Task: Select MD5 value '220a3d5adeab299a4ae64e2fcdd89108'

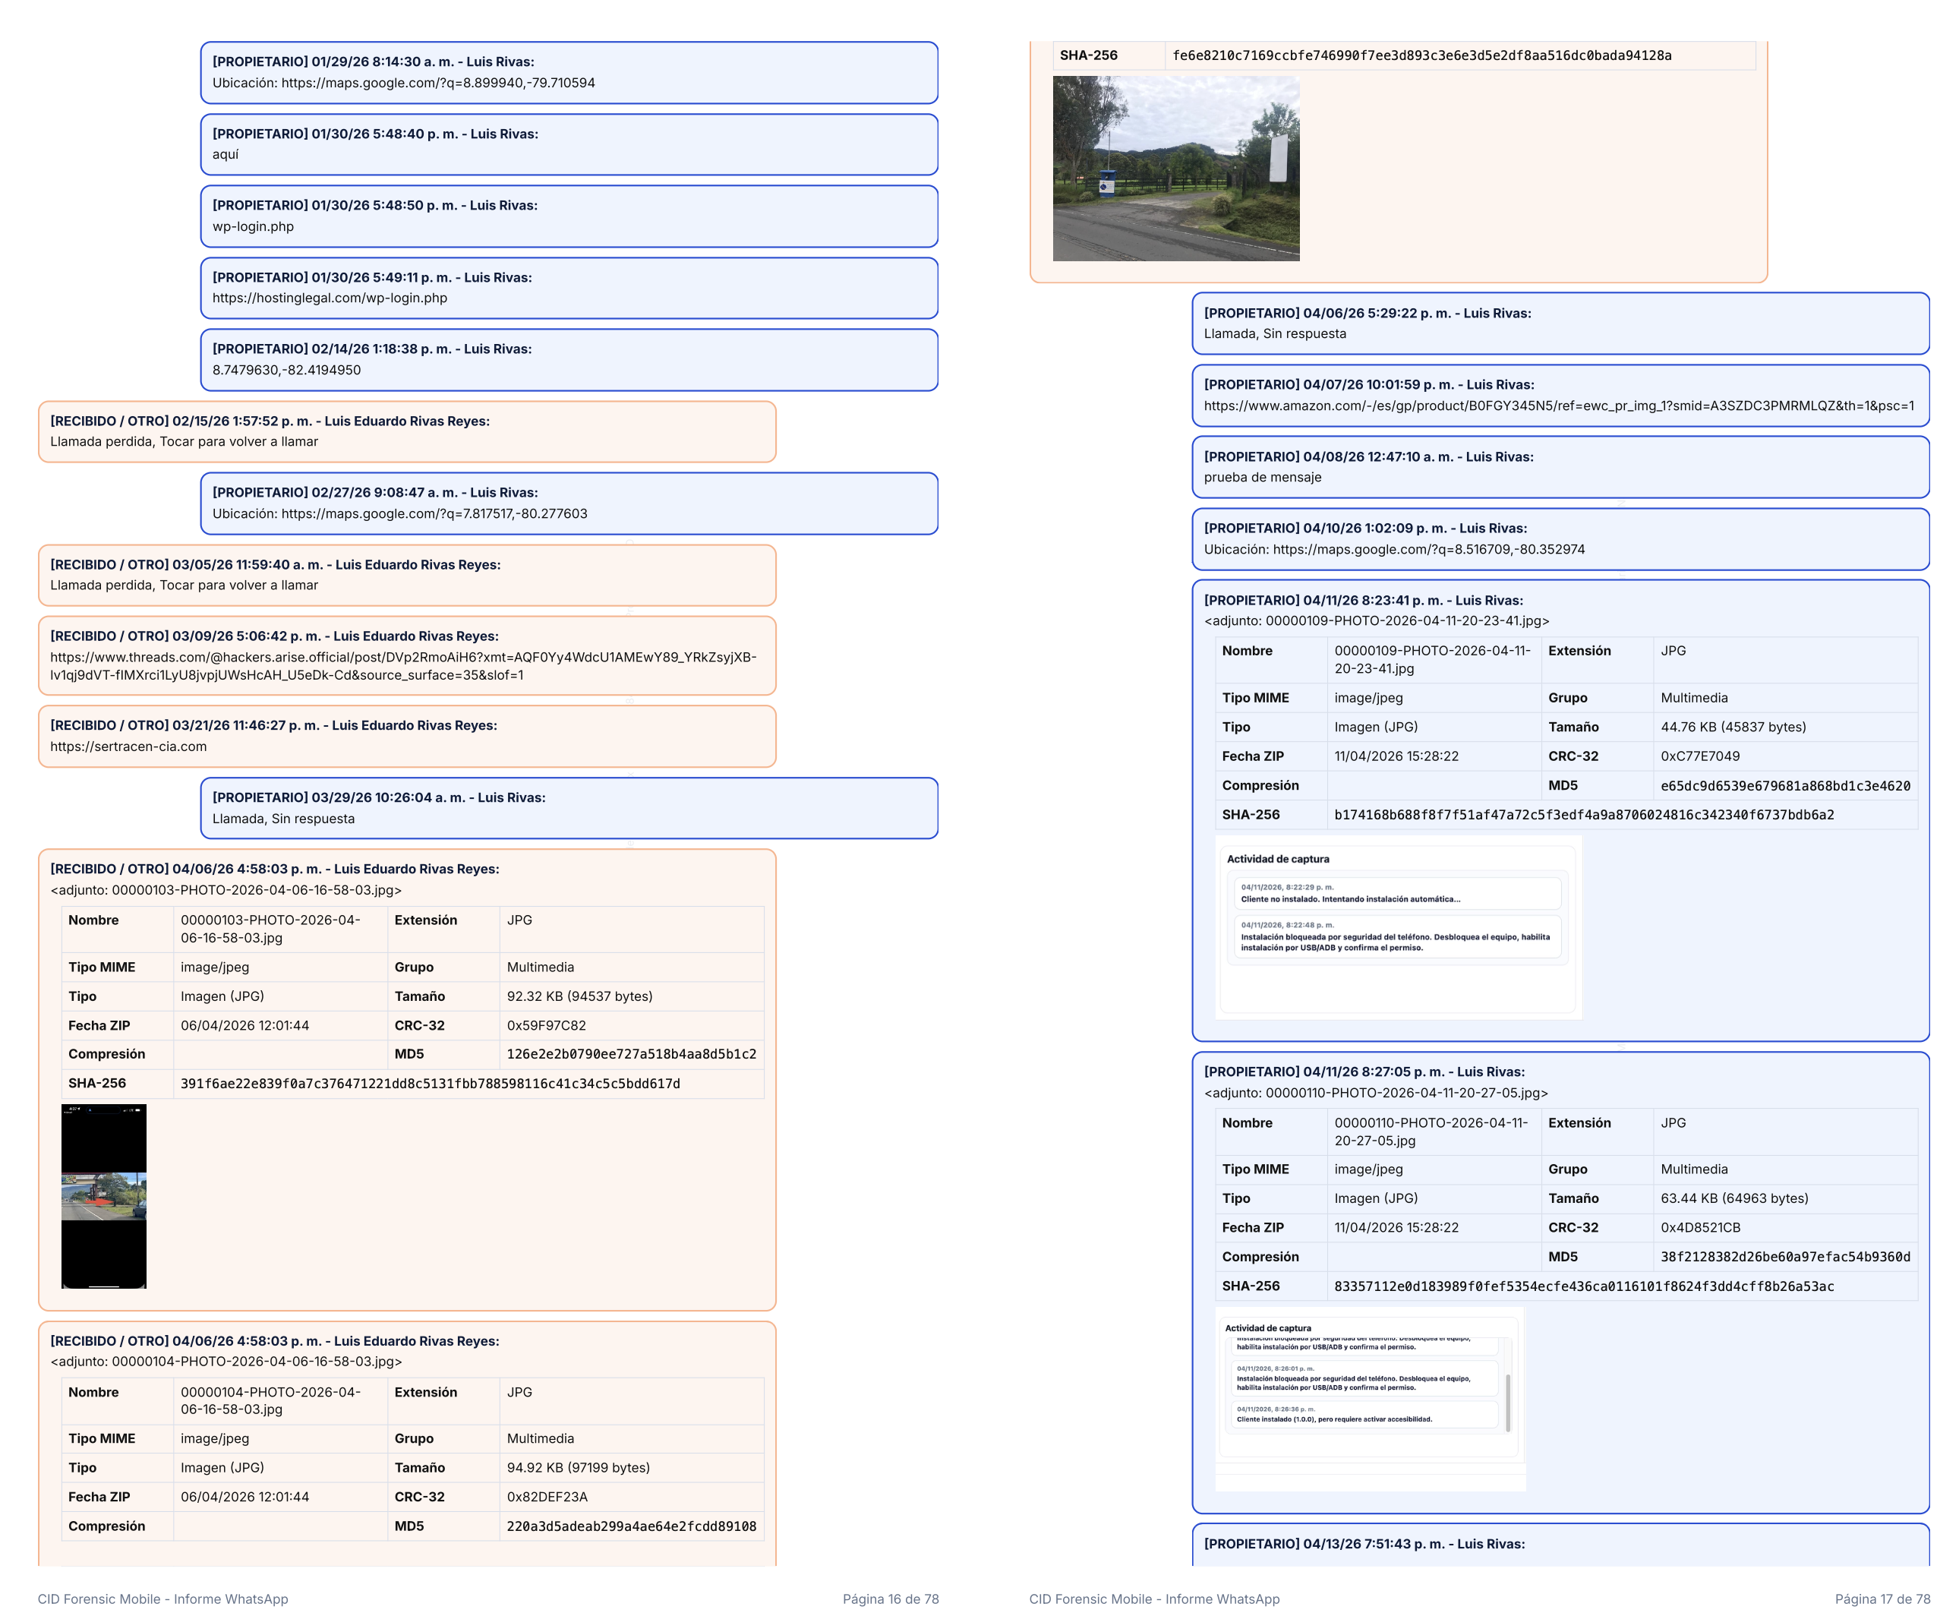Action: click(631, 1526)
